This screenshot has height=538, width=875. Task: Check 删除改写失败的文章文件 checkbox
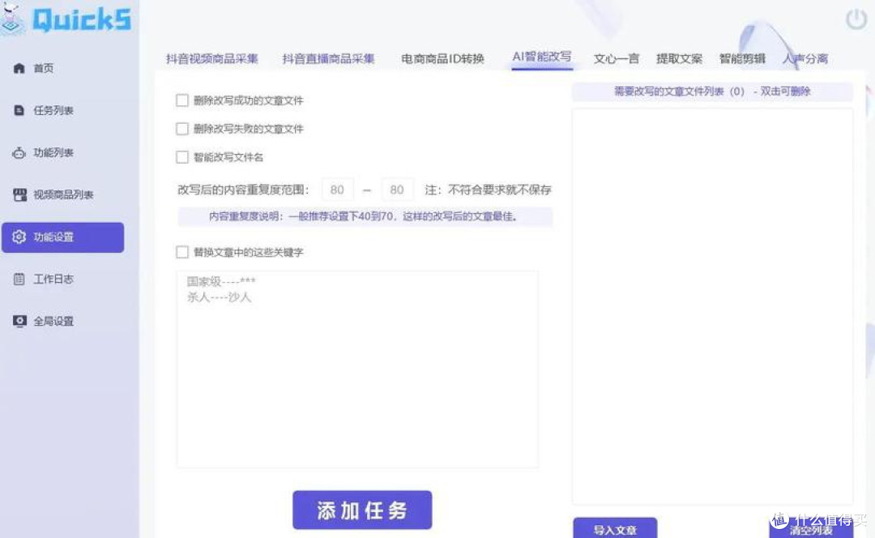point(182,129)
